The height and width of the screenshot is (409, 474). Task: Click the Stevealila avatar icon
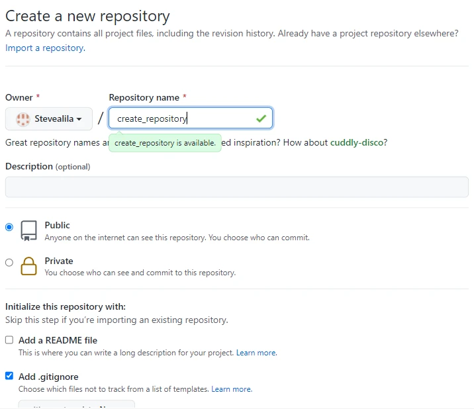point(23,119)
